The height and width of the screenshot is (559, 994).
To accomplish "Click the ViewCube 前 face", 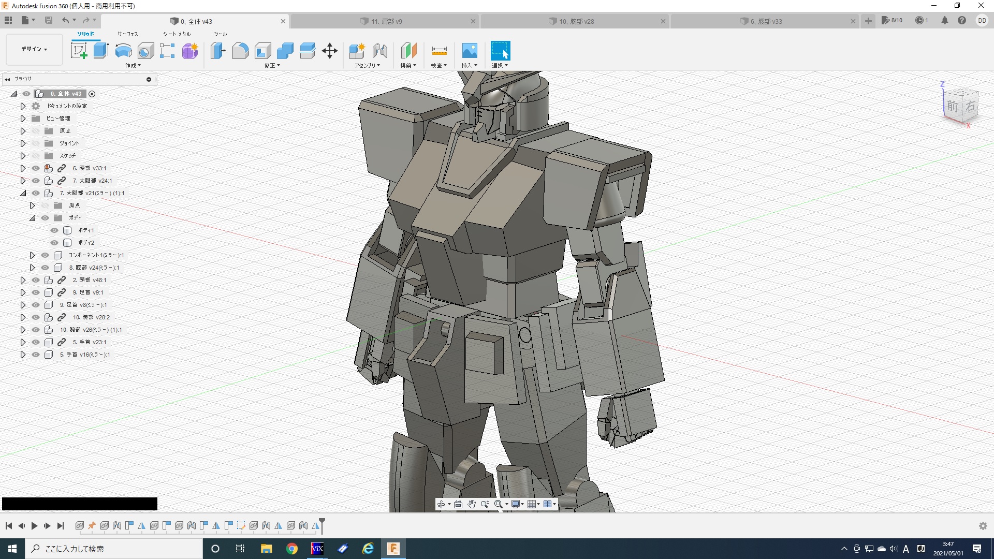I will tap(953, 107).
